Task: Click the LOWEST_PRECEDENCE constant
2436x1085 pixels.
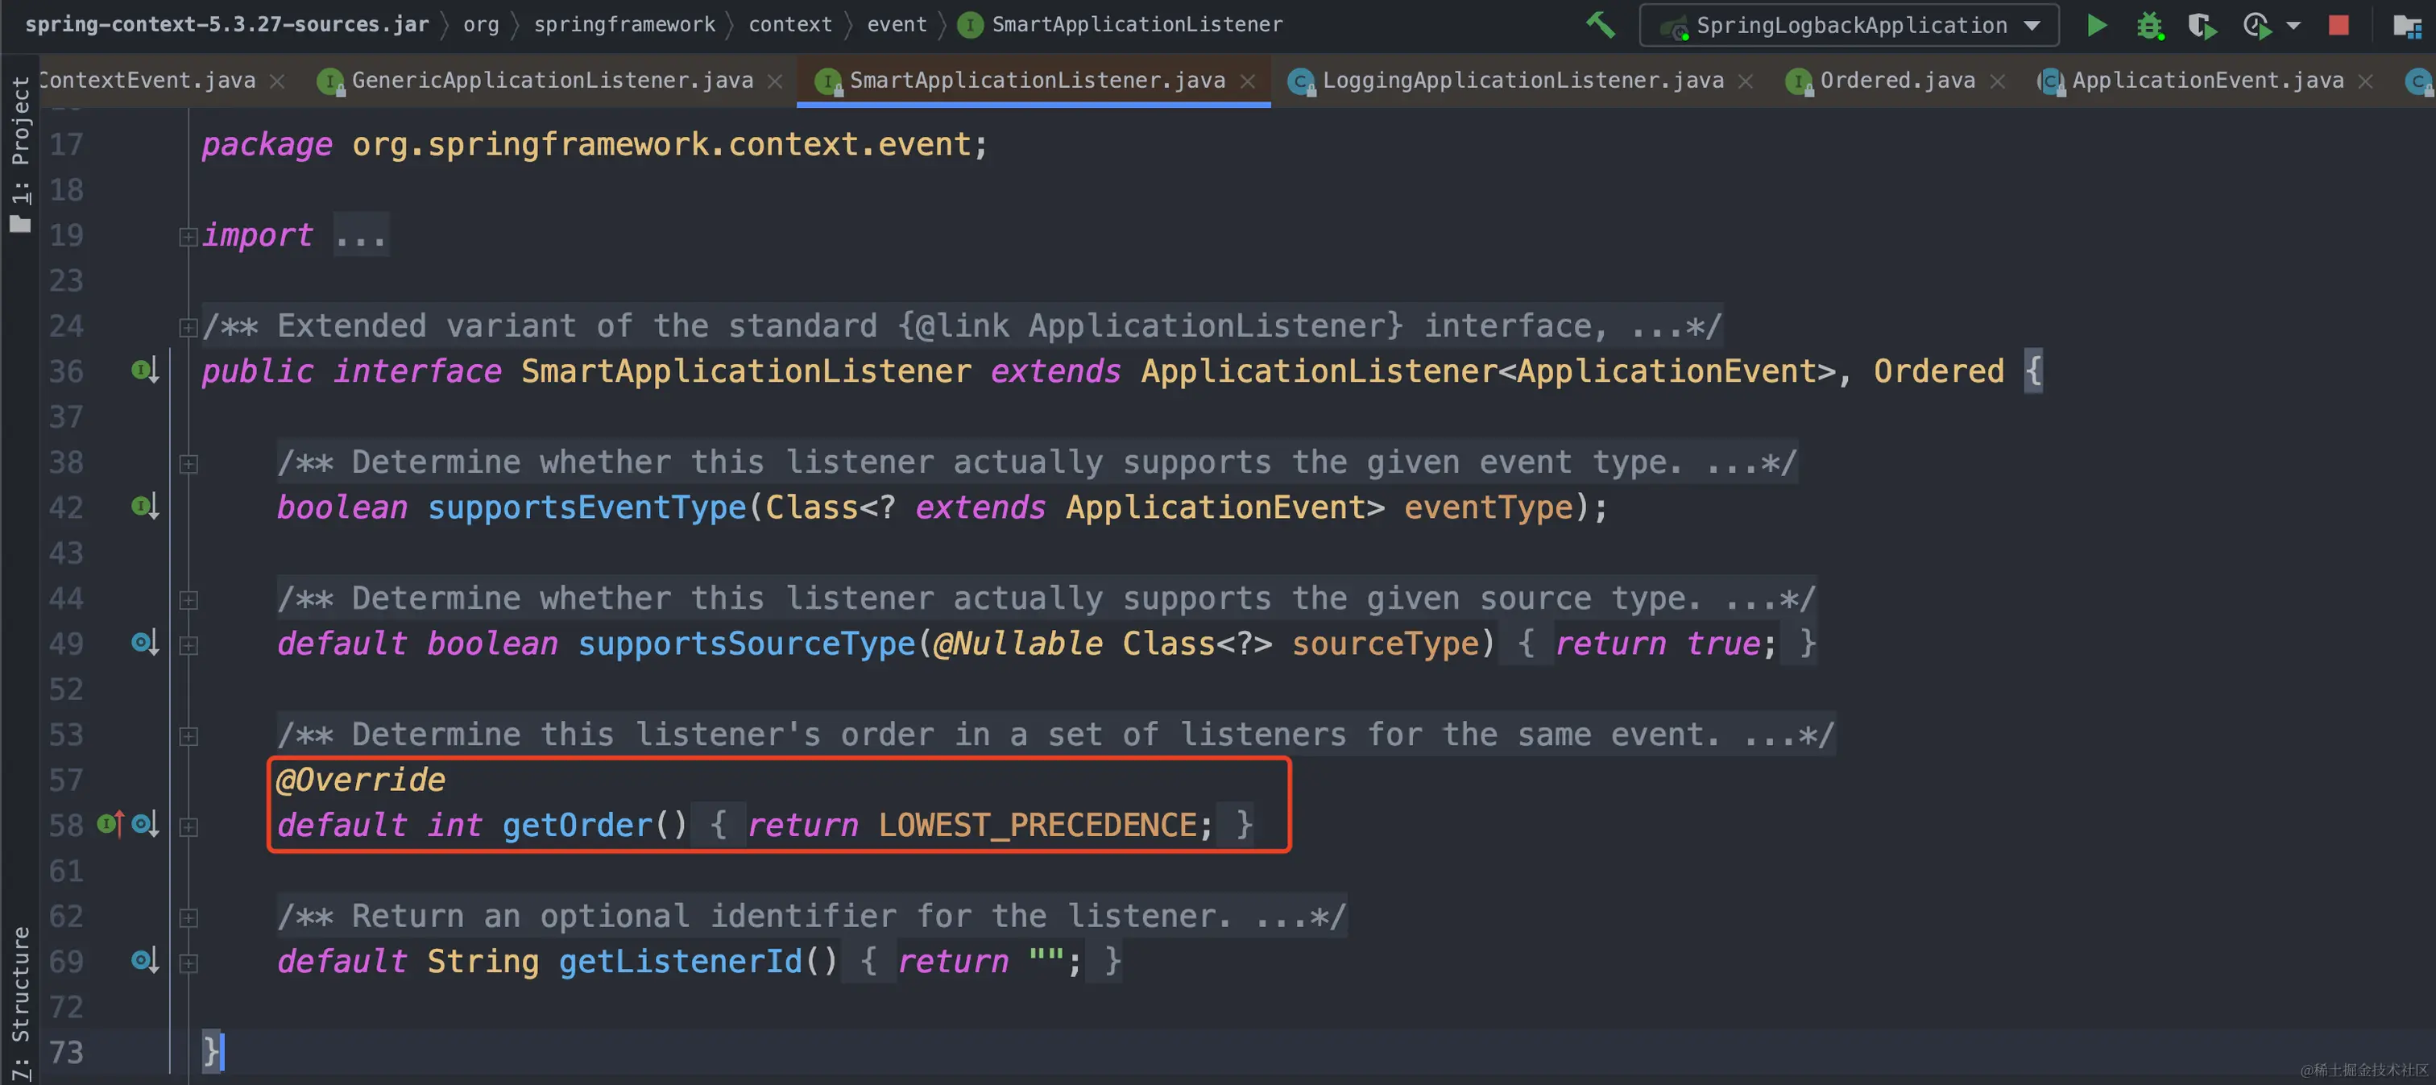Action: tap(1038, 825)
